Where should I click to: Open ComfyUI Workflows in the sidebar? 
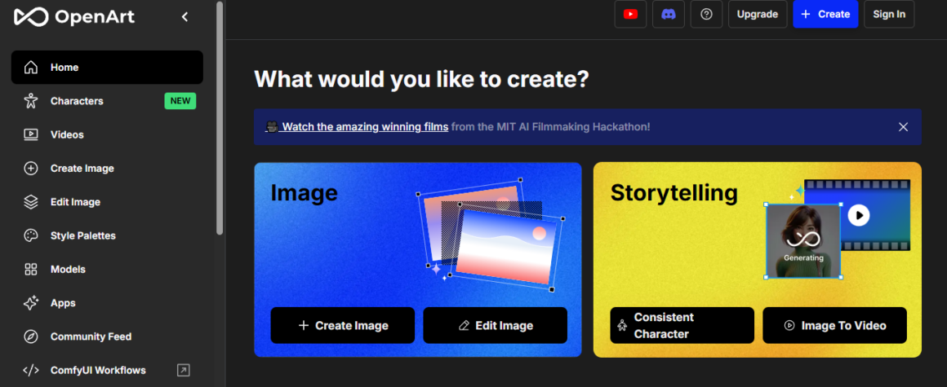click(107, 370)
